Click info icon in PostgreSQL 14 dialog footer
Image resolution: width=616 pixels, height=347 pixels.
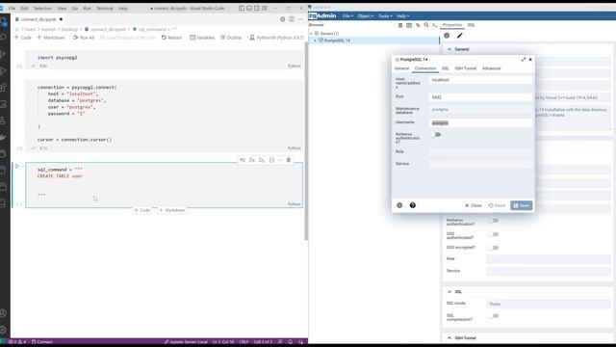click(399, 205)
